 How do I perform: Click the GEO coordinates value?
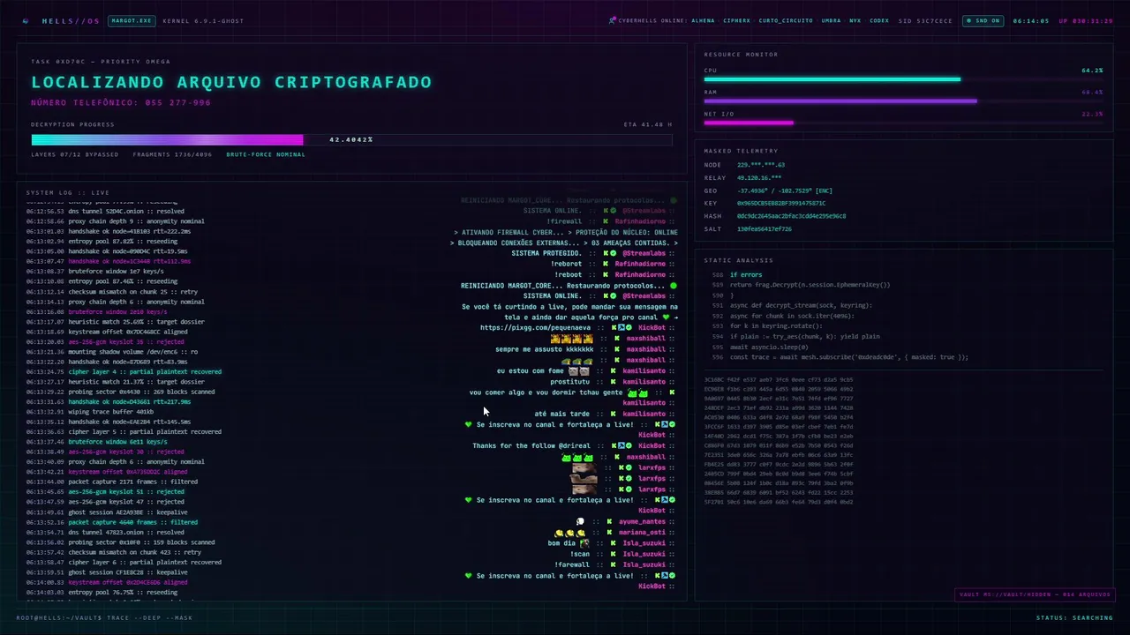click(785, 190)
